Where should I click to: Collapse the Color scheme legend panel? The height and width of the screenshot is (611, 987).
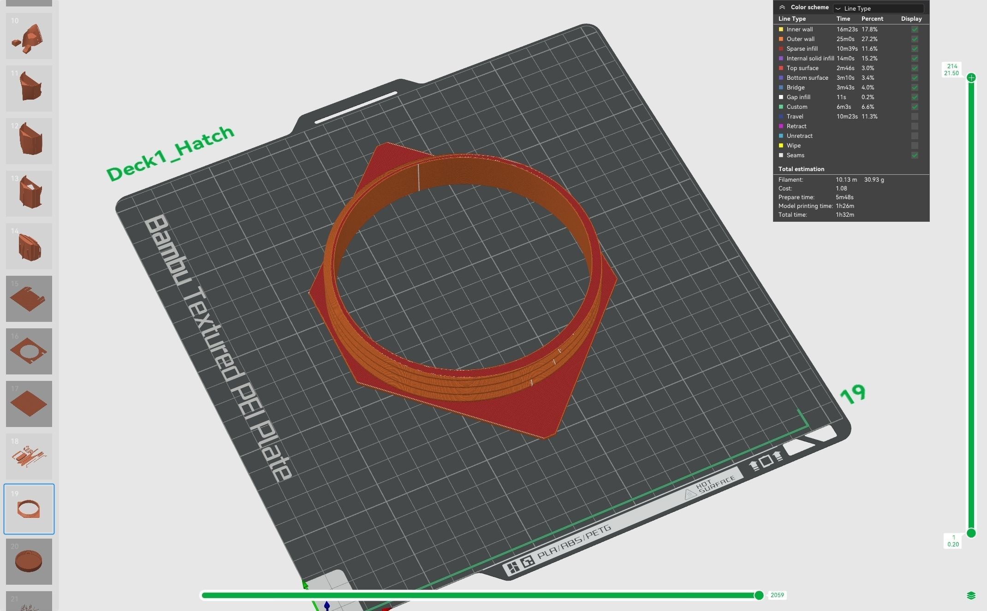click(x=782, y=7)
